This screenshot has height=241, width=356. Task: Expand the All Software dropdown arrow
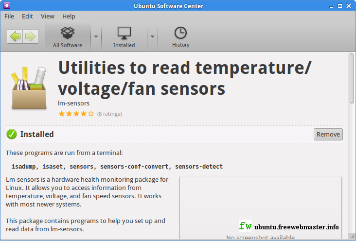96,36
